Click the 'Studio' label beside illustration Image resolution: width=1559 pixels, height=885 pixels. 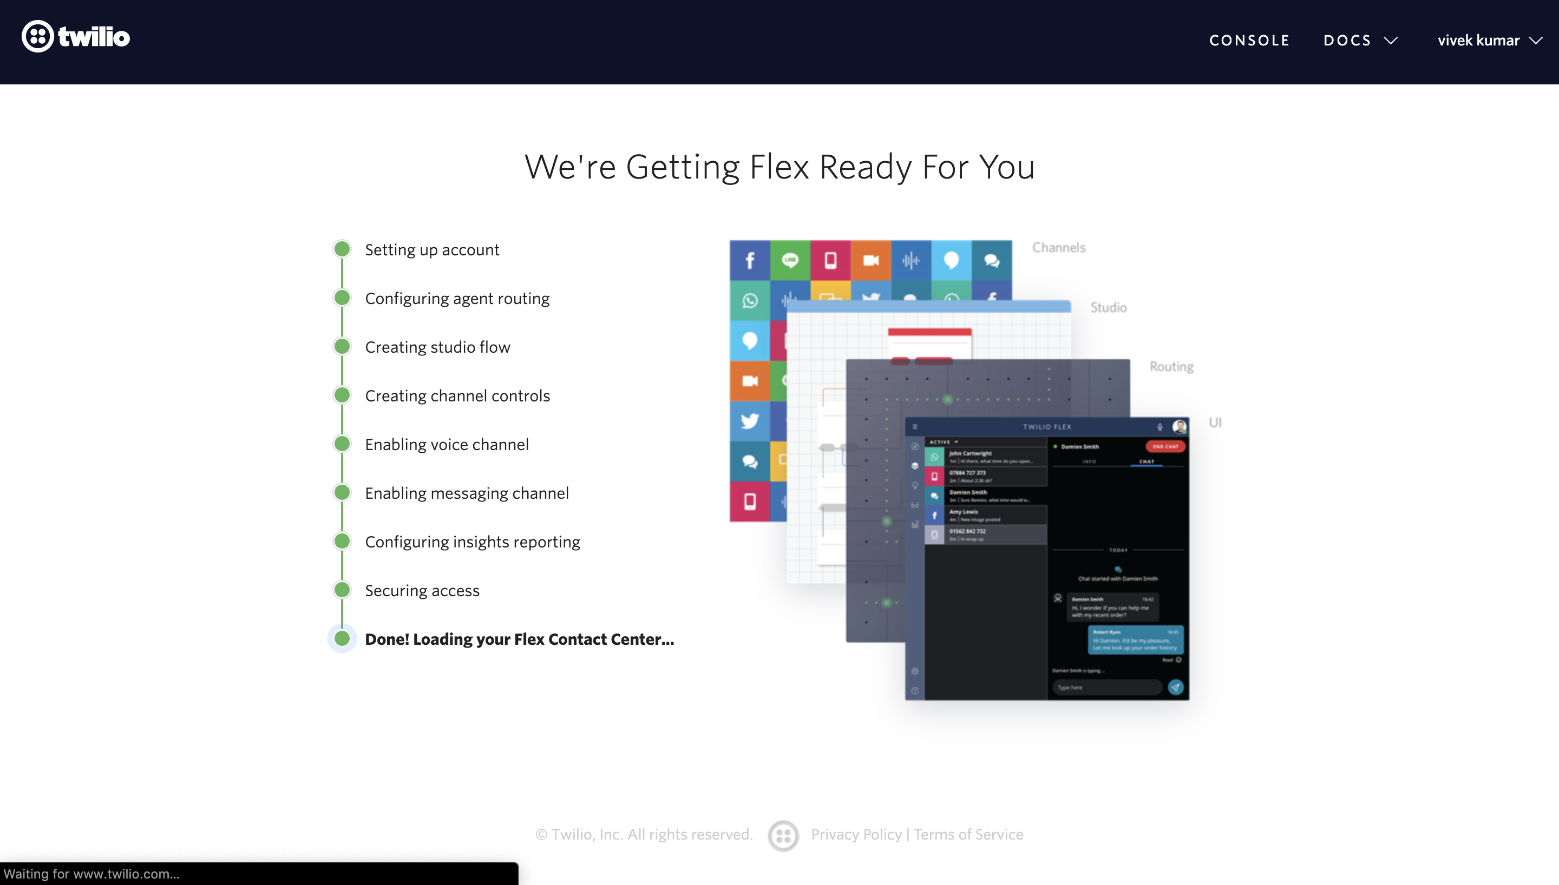(x=1109, y=308)
